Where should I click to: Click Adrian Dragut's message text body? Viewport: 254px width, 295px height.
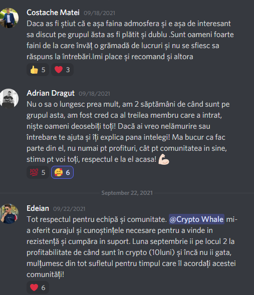tap(128, 132)
